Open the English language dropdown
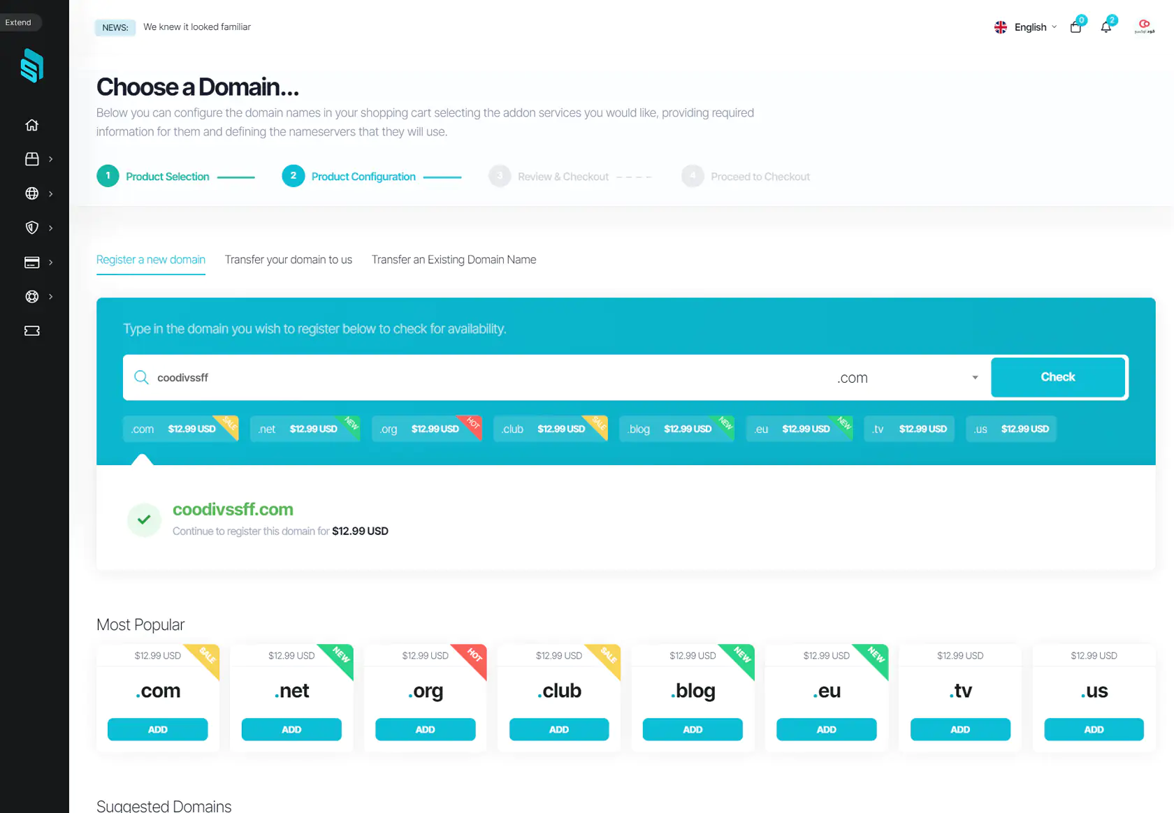This screenshot has height=813, width=1174. [x=1036, y=27]
